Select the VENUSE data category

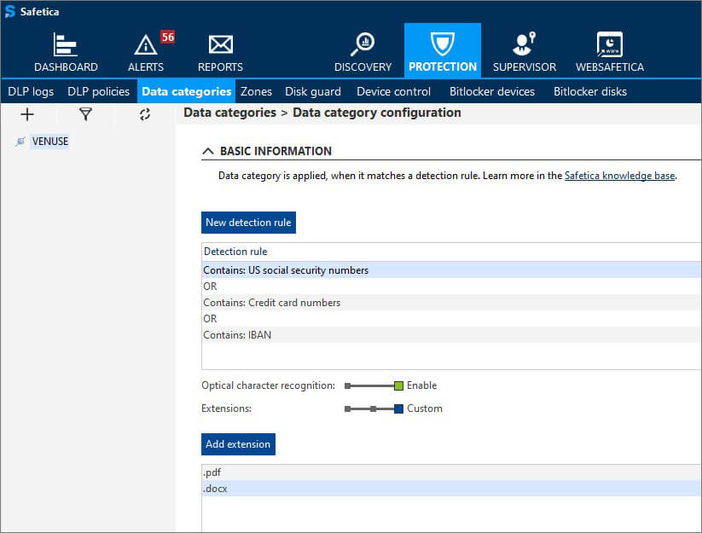click(50, 142)
